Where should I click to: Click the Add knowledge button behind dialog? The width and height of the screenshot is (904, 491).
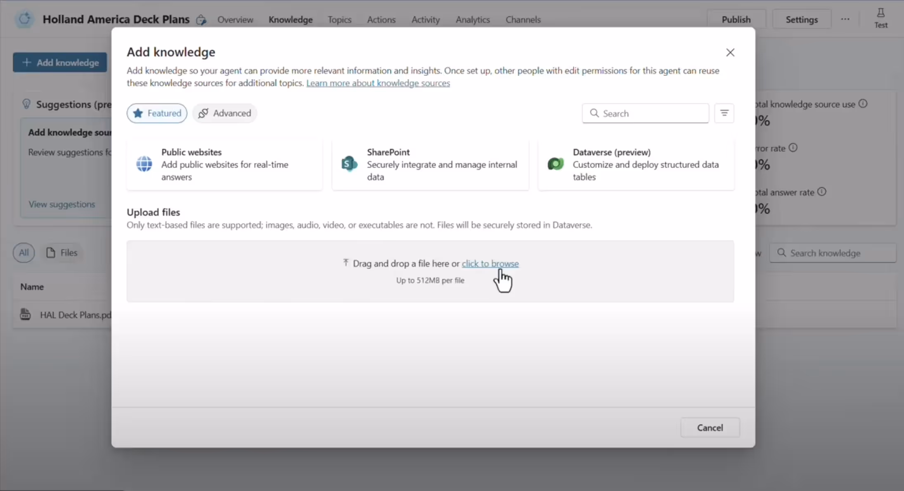coord(60,62)
